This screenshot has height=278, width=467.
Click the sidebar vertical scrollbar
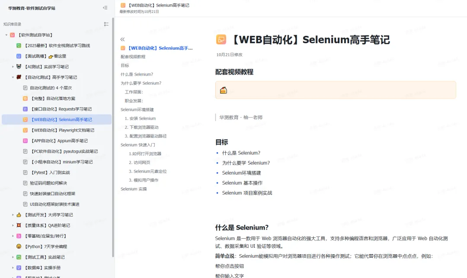tap(113, 137)
